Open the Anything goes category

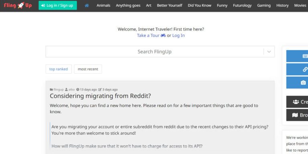(128, 6)
